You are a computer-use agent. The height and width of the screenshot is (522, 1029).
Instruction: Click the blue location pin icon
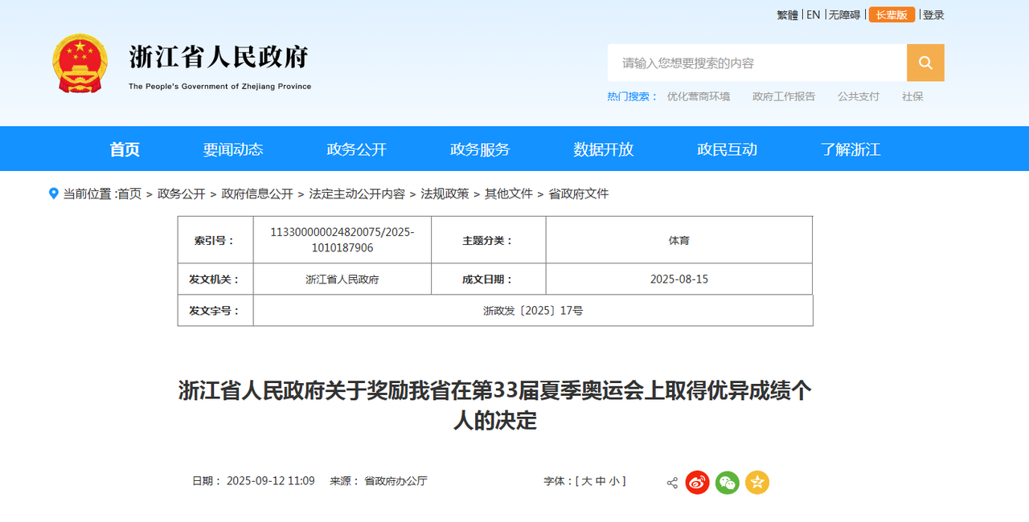coord(54,194)
